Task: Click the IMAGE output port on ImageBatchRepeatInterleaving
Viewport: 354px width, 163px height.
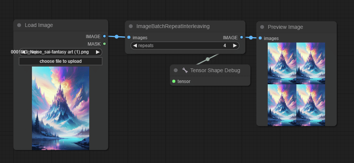Action: pos(241,37)
